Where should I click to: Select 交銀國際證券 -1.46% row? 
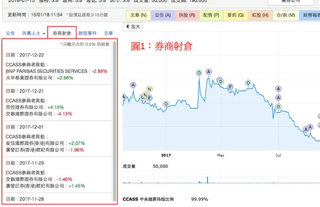pos(39,179)
